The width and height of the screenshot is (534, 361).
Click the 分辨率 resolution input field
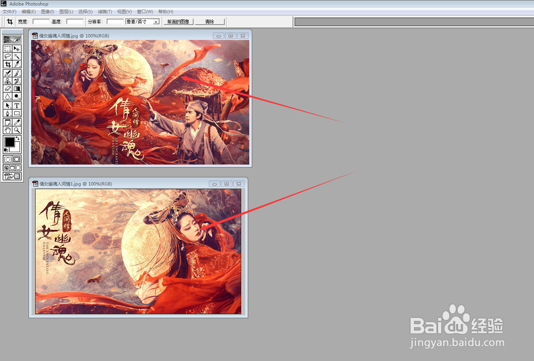[x=115, y=22]
